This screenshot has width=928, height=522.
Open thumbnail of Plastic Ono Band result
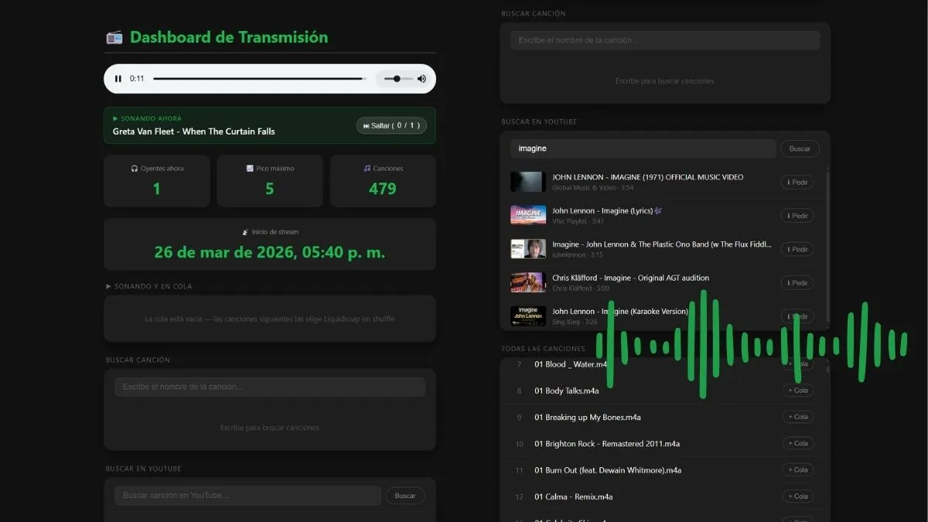click(528, 249)
